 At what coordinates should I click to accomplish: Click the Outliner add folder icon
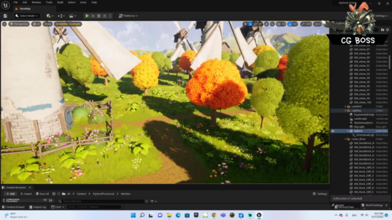(382, 30)
